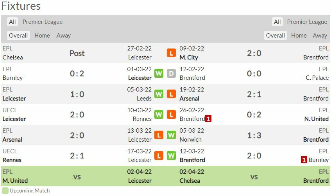Screen dimensions: 331x196
Task: Click the loss badge beside Arsenal 19-02-22
Action: [171, 94]
